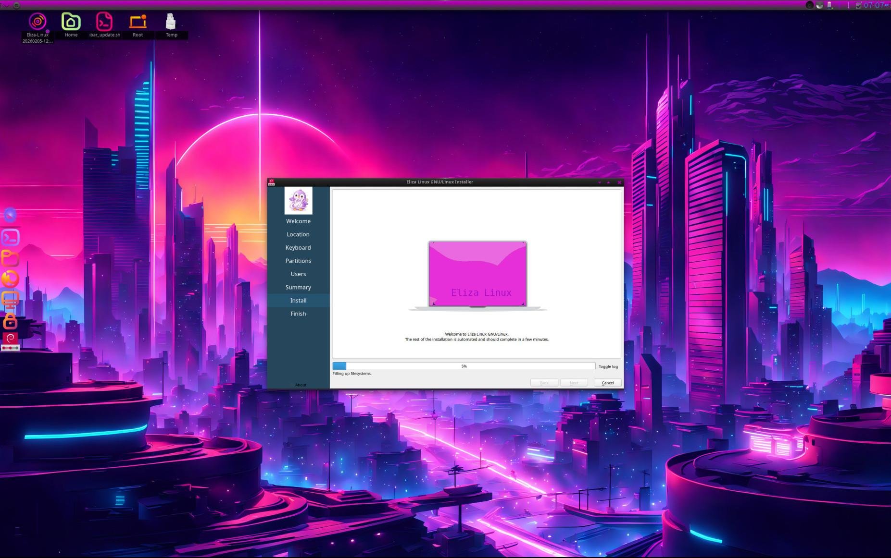Select the Location step in installer sidebar

tap(298, 234)
